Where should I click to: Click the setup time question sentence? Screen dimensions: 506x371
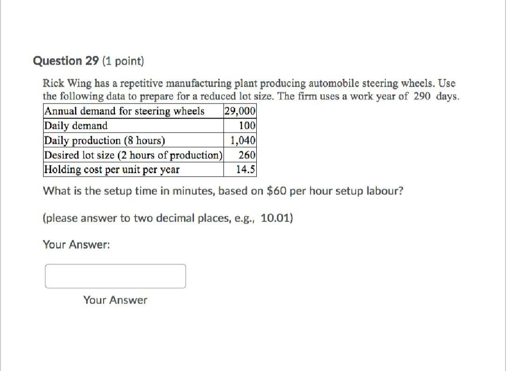coord(223,191)
